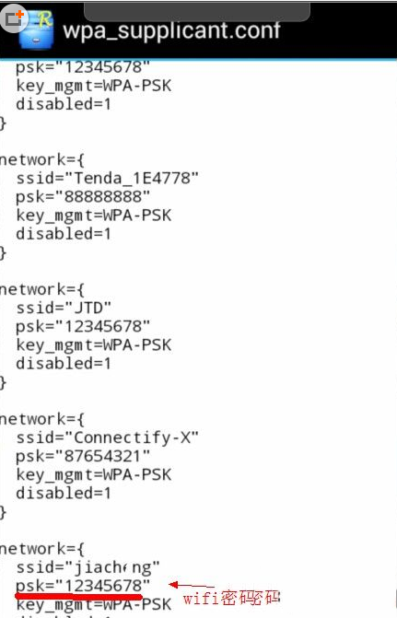Tap the ssid="Tenda_1E4778" line

click(107, 178)
